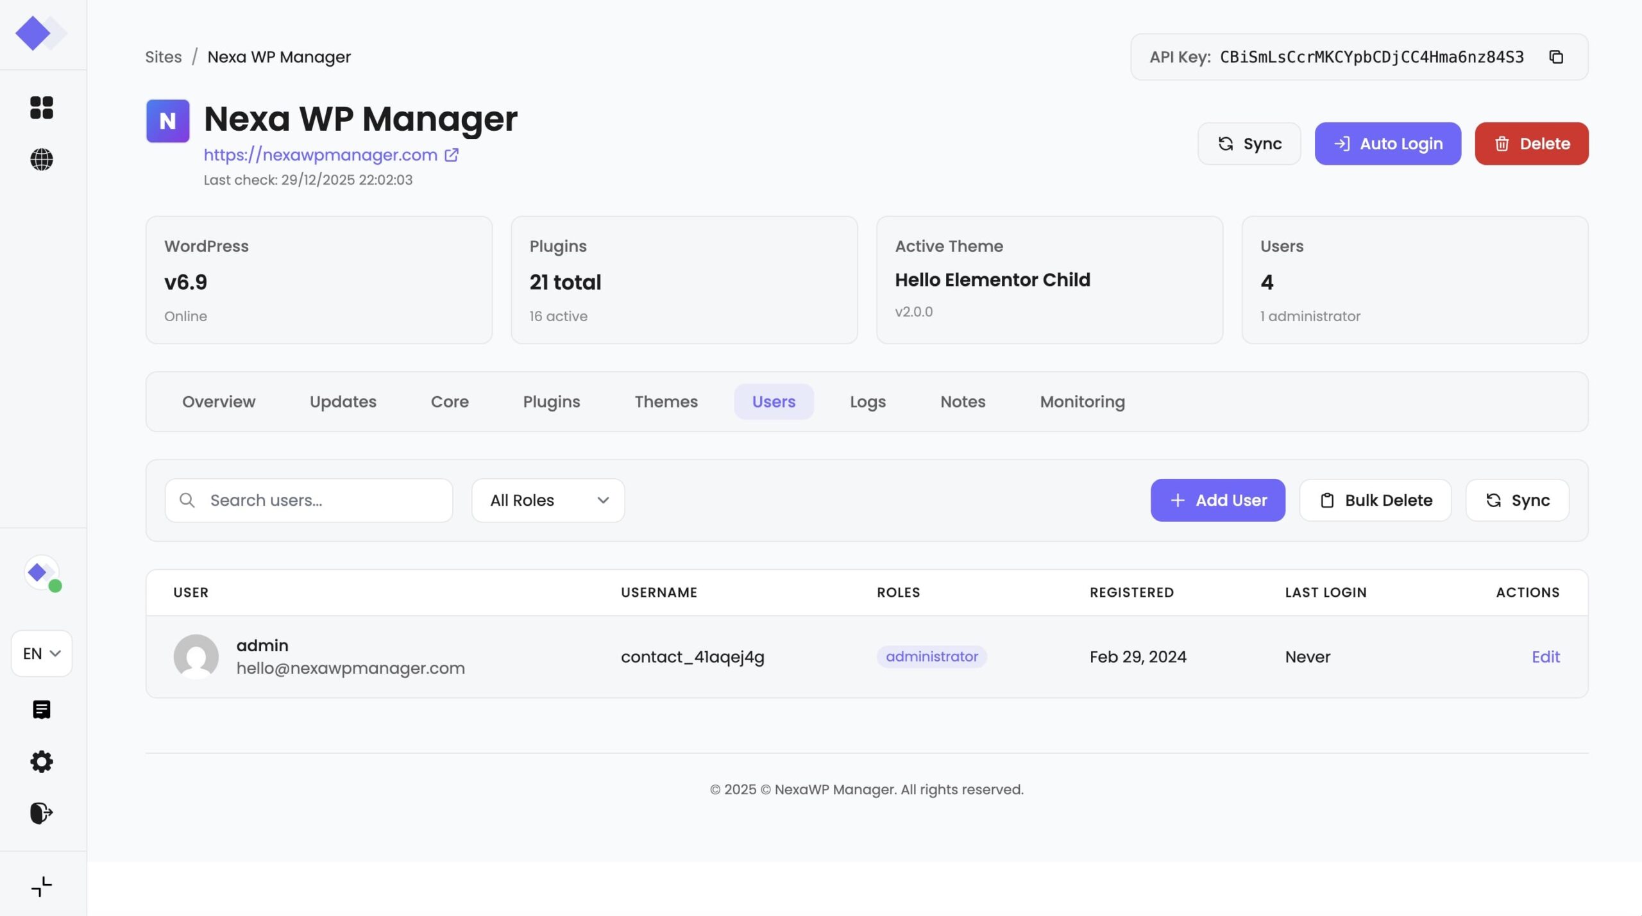Click the collapse sidebar icon at bottom

(x=42, y=887)
